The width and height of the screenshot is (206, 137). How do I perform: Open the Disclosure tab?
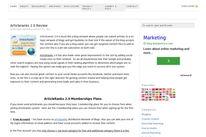72,6
